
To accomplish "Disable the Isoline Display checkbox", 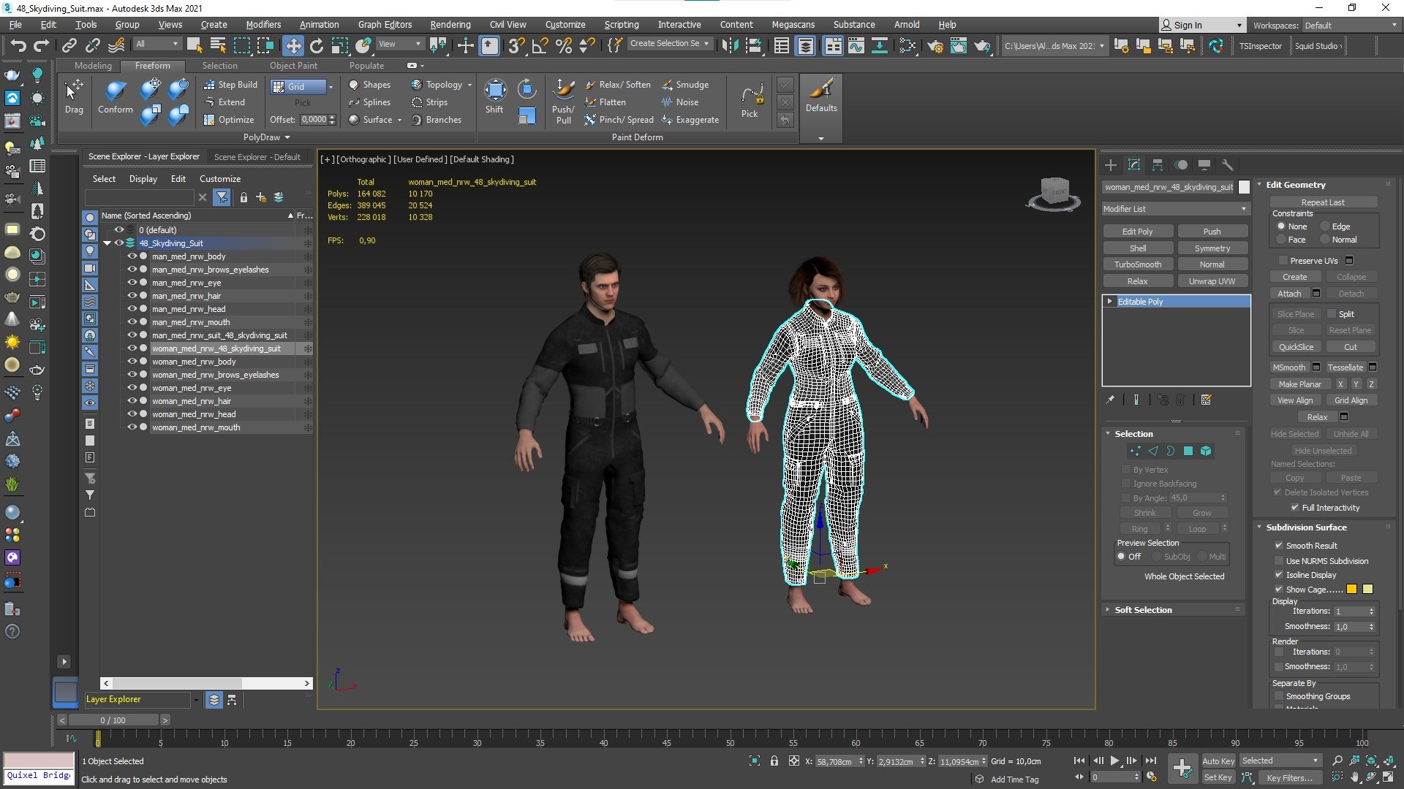I will (1279, 575).
